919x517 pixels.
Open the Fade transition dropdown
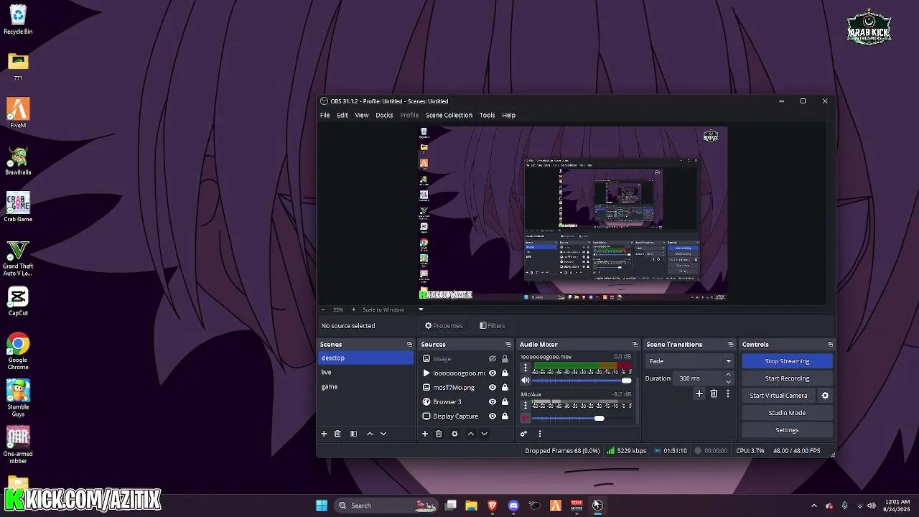[689, 361]
